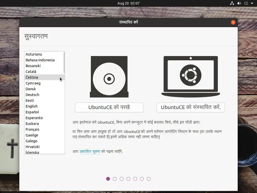The height and width of the screenshot is (193, 257).
Task: Click the 'UbuntuCE को परखे' try button
Action: pyautogui.click(x=109, y=107)
